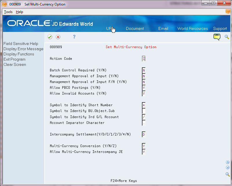Viewport: 232px width, 186px height.
Task: Click the bottom-right magnifier search icon
Action: click(228, 174)
